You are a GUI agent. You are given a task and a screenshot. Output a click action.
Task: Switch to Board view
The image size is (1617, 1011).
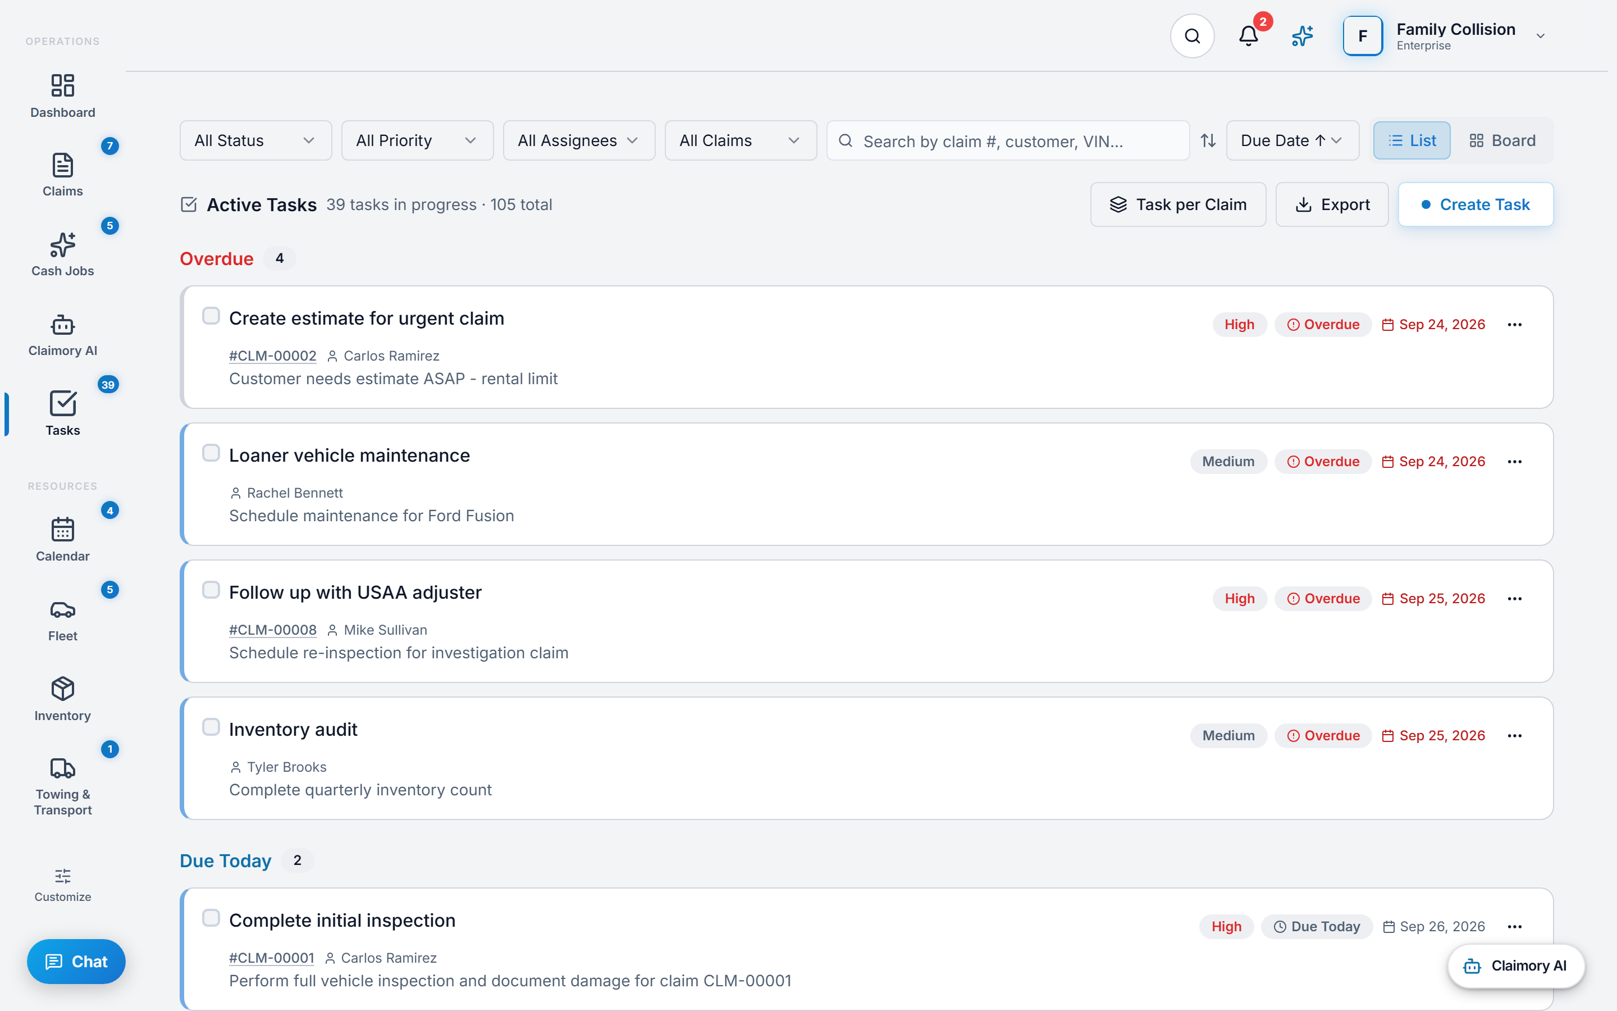1502,140
